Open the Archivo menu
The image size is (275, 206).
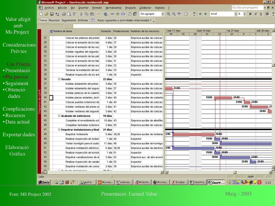click(x=49, y=8)
